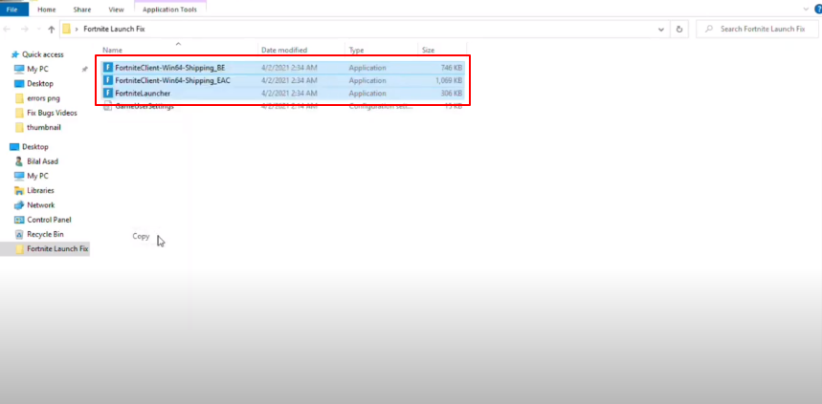Image resolution: width=822 pixels, height=404 pixels.
Task: Click the search magnifier icon
Action: [709, 30]
